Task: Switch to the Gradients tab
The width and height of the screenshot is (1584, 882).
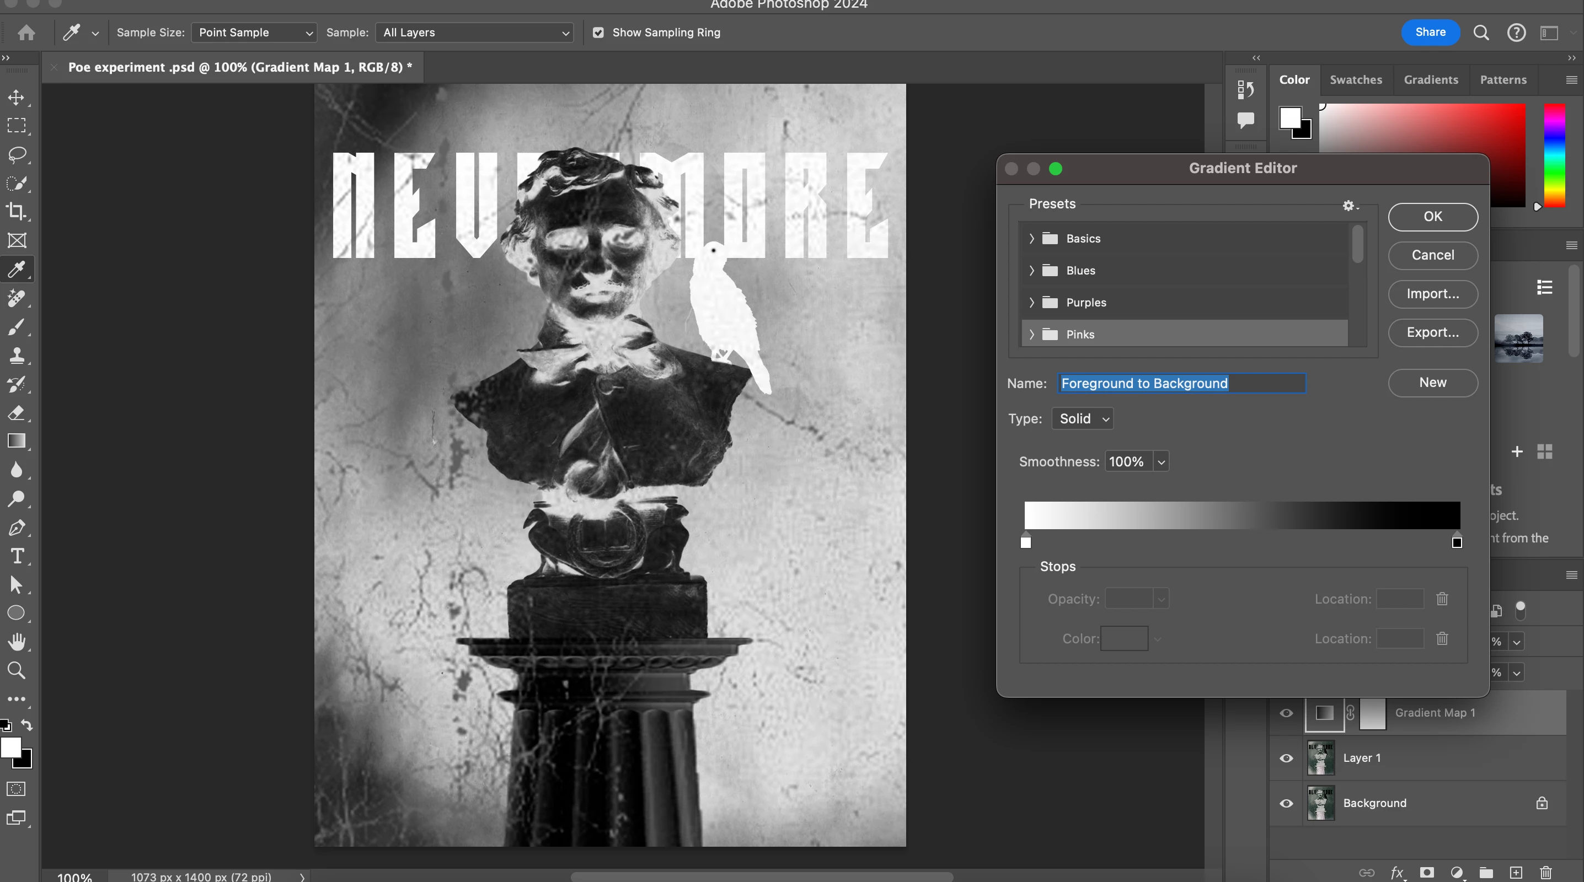Action: coord(1430,80)
